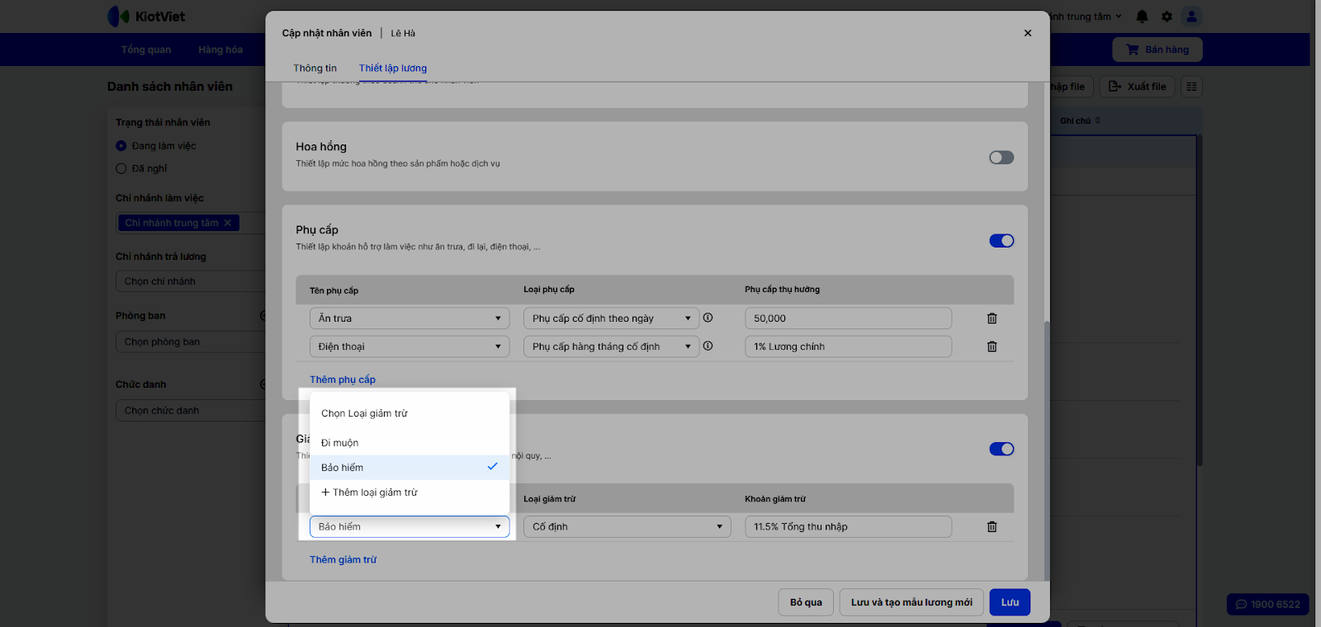Click the Lưu button

1010,602
